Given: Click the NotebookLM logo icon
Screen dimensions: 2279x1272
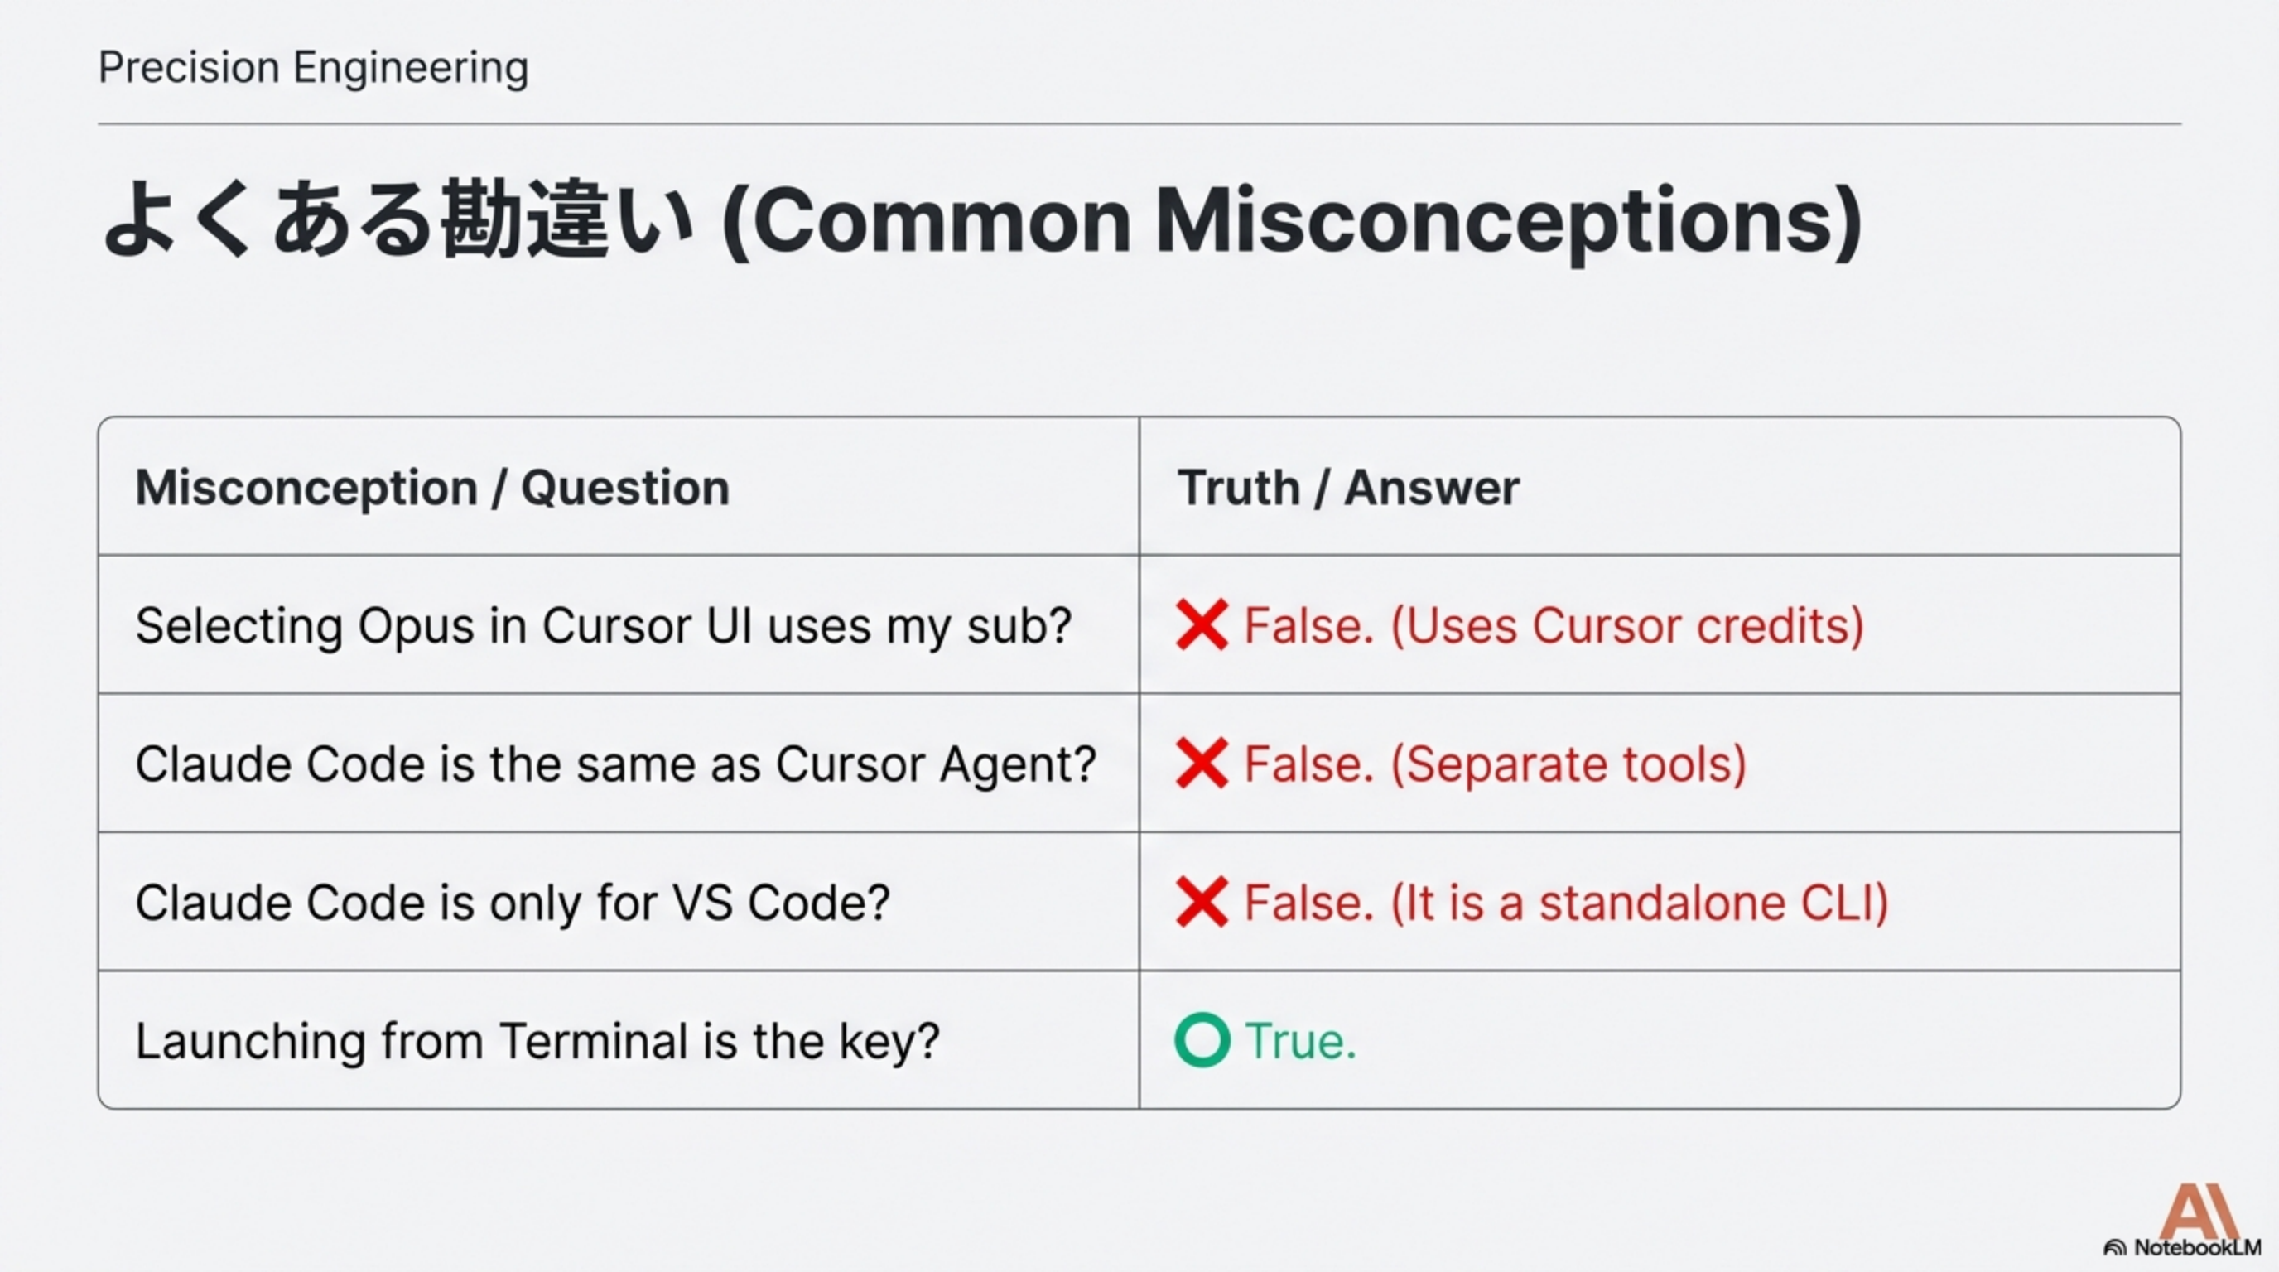Looking at the screenshot, I should click(x=2114, y=1248).
